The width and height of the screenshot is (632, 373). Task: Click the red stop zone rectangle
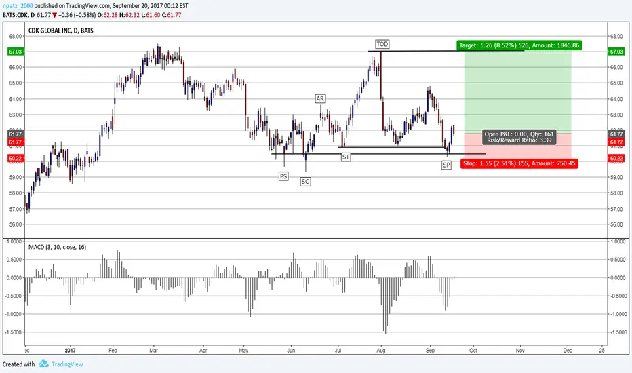pyautogui.click(x=518, y=146)
